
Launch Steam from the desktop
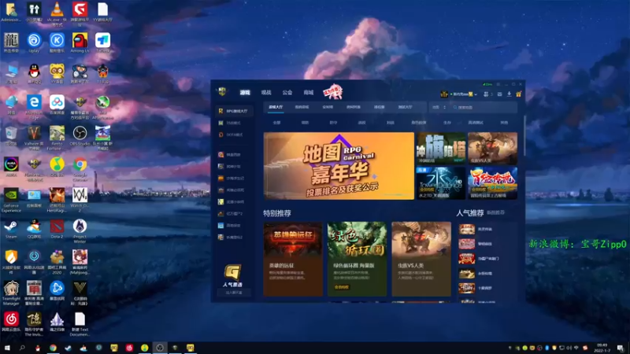click(11, 229)
